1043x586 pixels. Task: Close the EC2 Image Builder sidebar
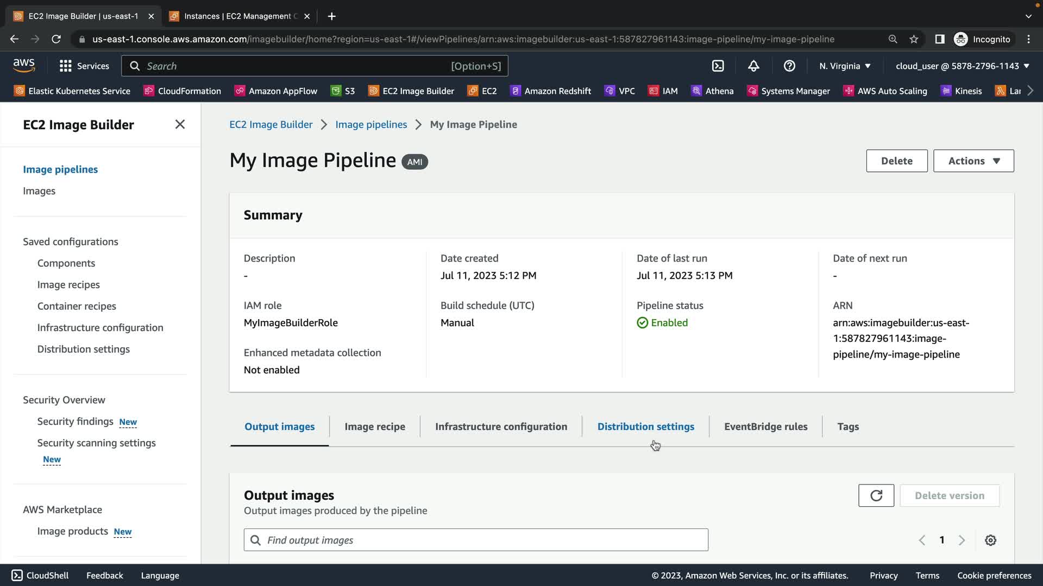coord(180,124)
